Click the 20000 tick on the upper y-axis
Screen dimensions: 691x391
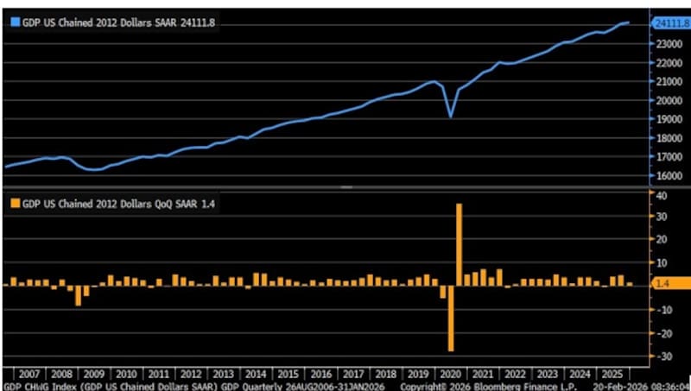tap(663, 100)
